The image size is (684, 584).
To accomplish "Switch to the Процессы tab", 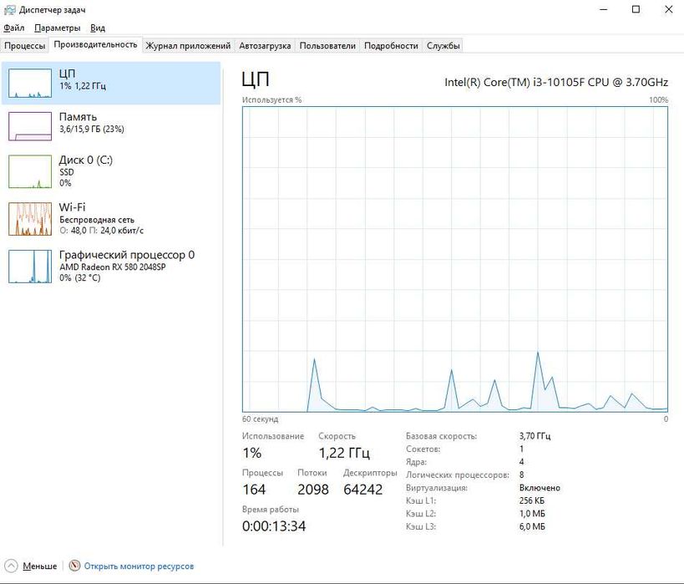I will pyautogui.click(x=25, y=45).
